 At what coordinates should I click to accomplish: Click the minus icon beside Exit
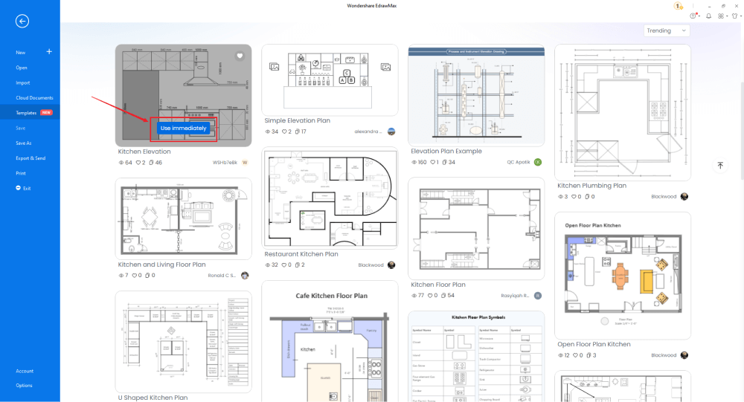click(x=18, y=188)
